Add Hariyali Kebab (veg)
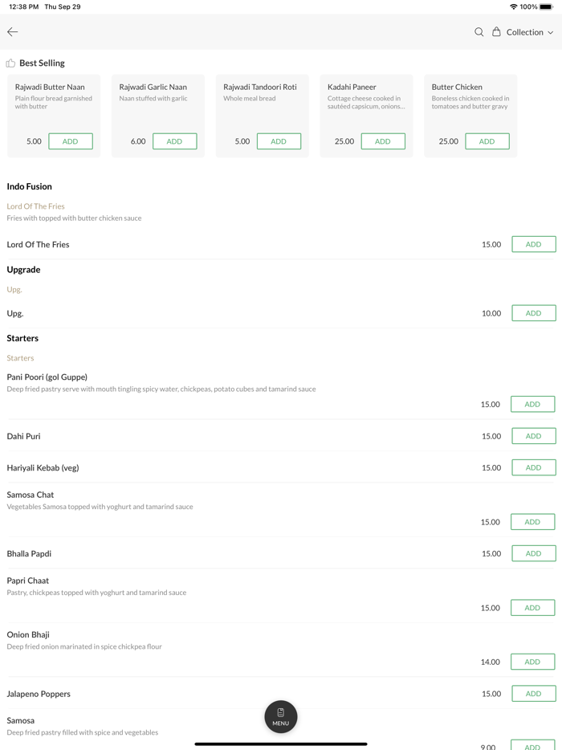Screen dimensions: 562x750 [533, 467]
